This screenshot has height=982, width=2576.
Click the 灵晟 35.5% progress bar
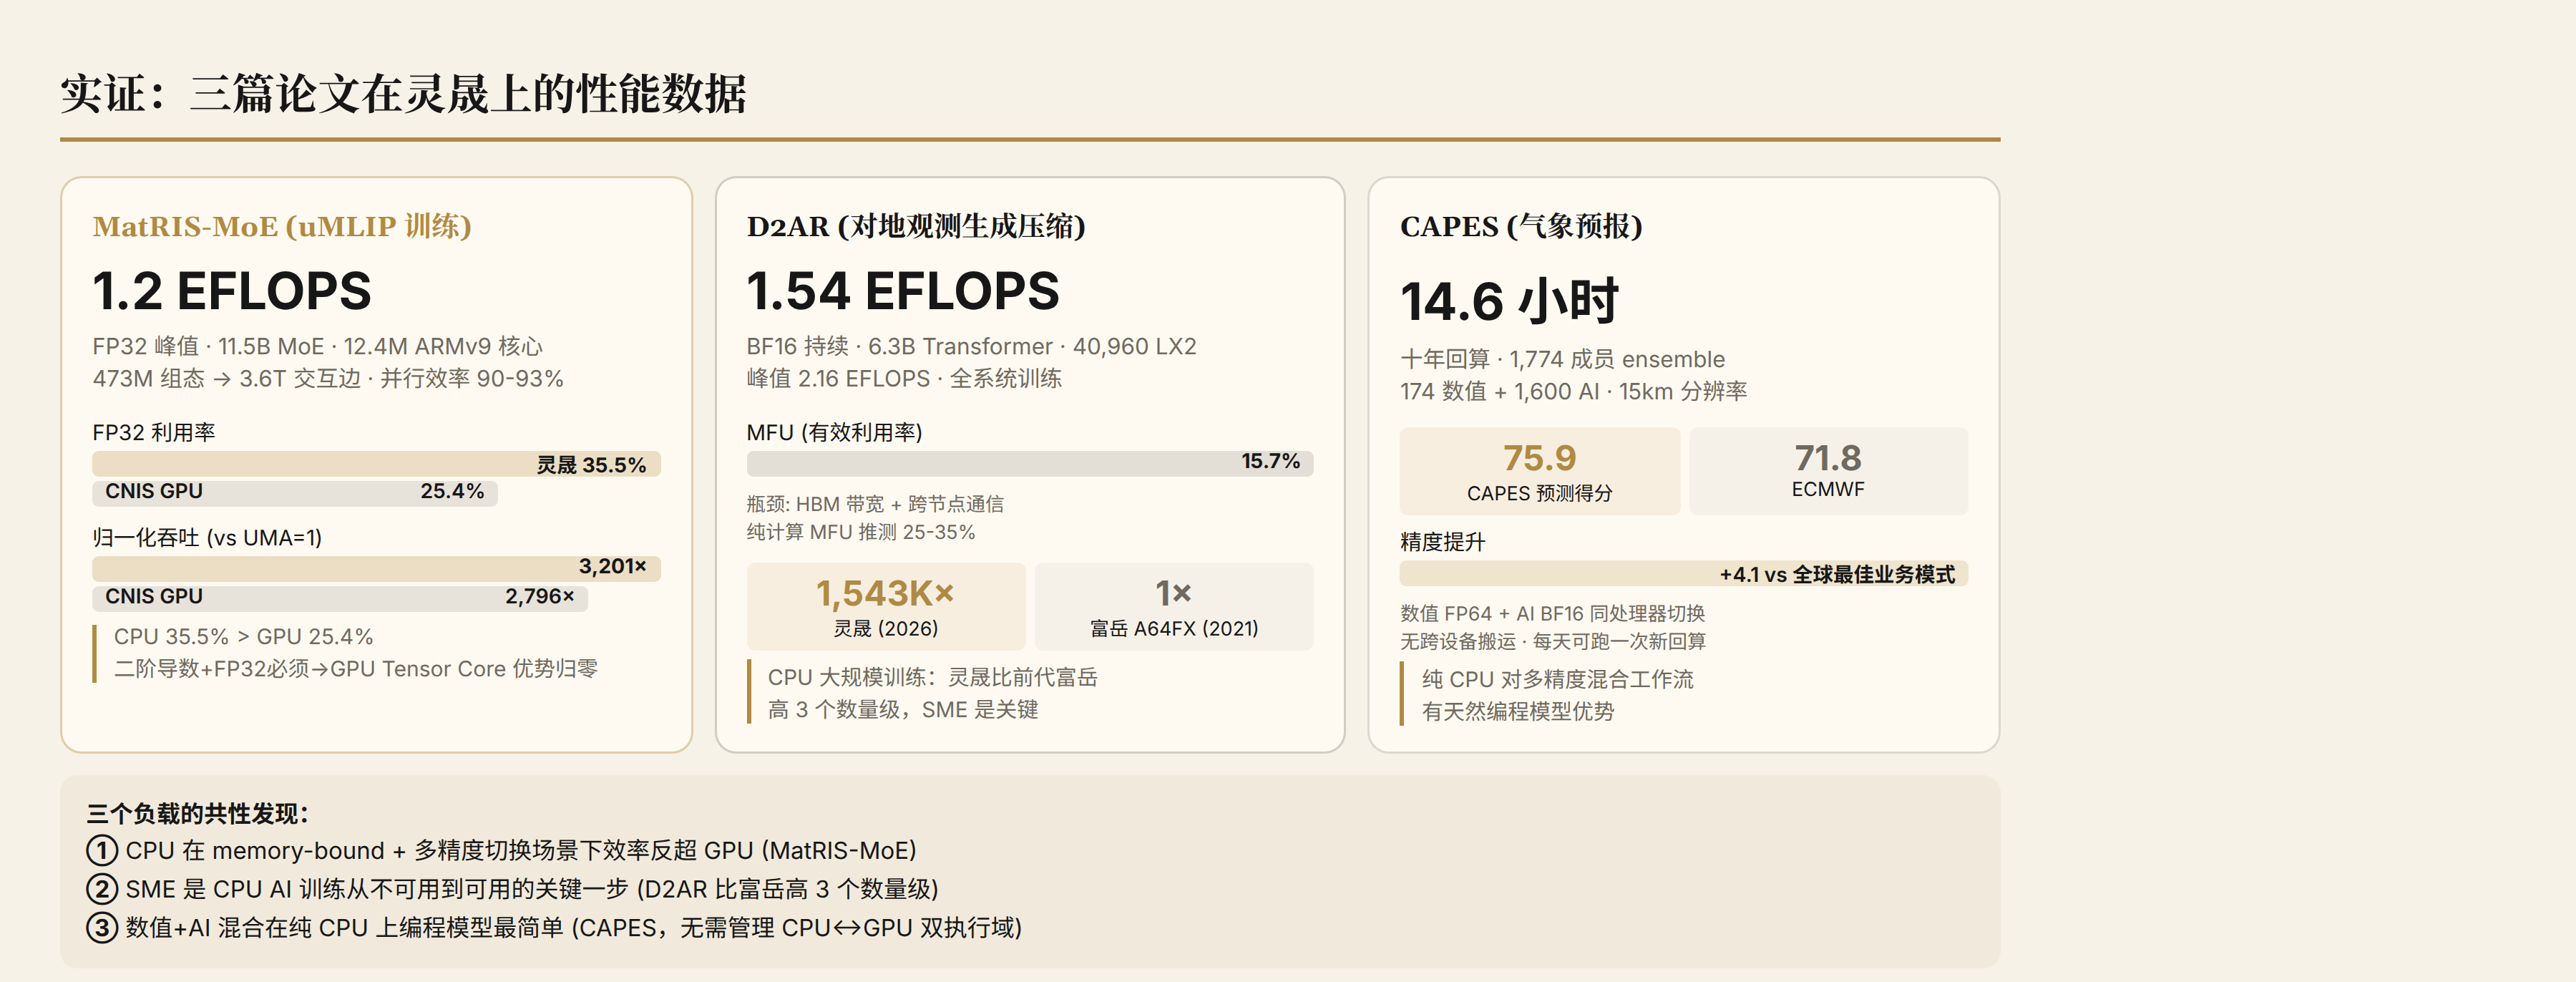[376, 464]
